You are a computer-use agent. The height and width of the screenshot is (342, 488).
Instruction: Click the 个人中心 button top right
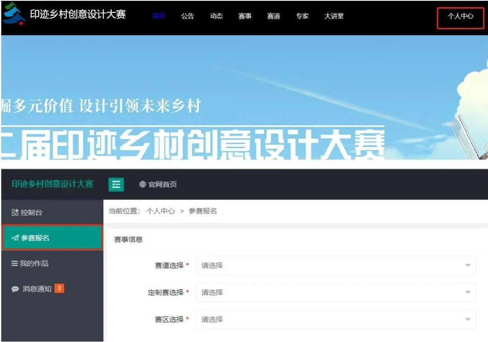pyautogui.click(x=460, y=15)
